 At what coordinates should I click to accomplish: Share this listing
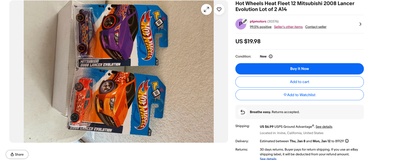17,154
